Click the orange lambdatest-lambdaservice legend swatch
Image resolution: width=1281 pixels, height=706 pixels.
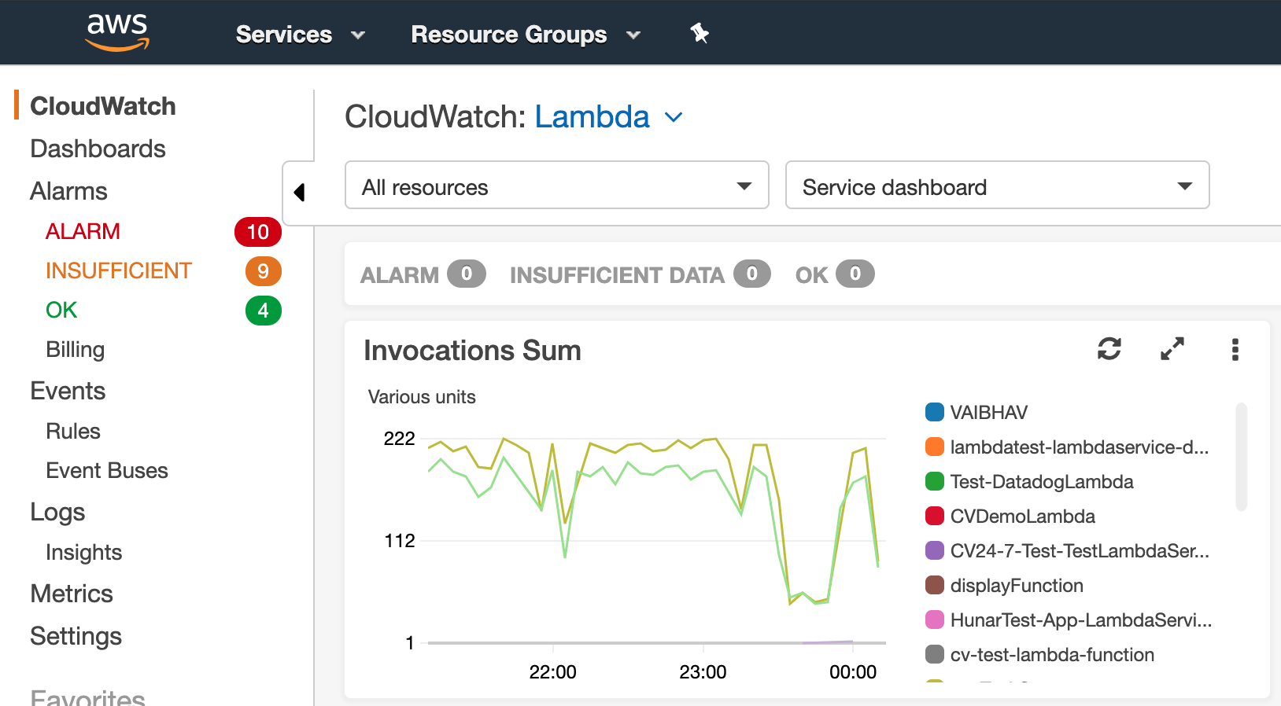coord(935,447)
